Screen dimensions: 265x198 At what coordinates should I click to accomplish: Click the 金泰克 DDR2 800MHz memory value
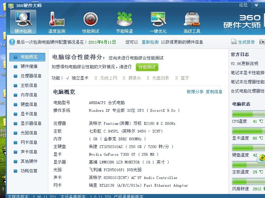117,139
